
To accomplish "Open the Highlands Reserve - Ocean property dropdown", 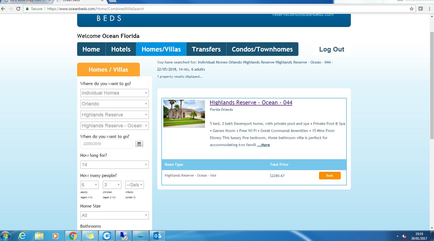I will point(114,126).
